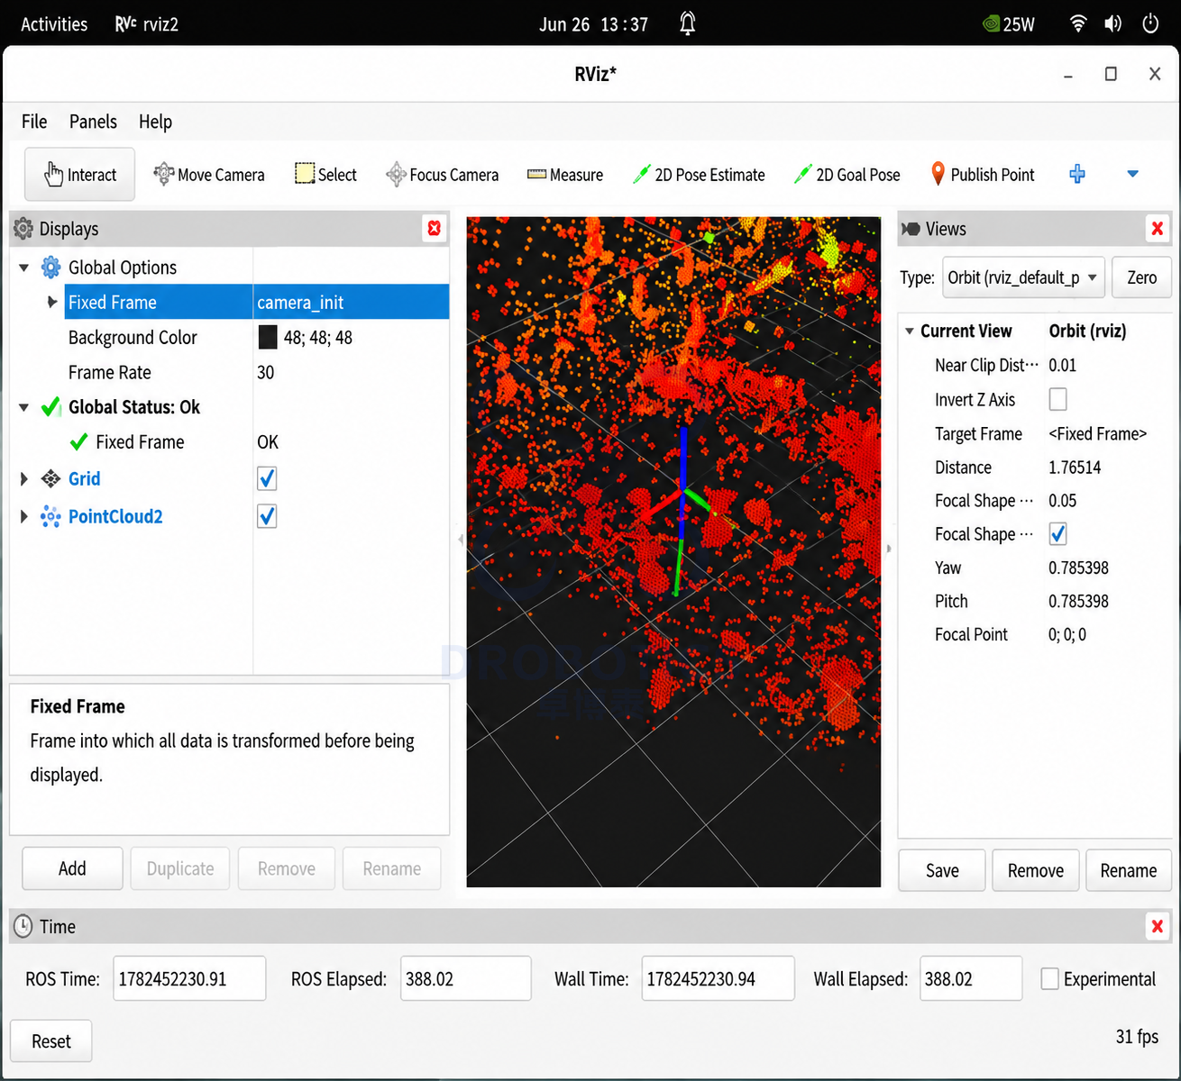Toggle the Grid display checkbox
The width and height of the screenshot is (1181, 1081).
point(267,479)
